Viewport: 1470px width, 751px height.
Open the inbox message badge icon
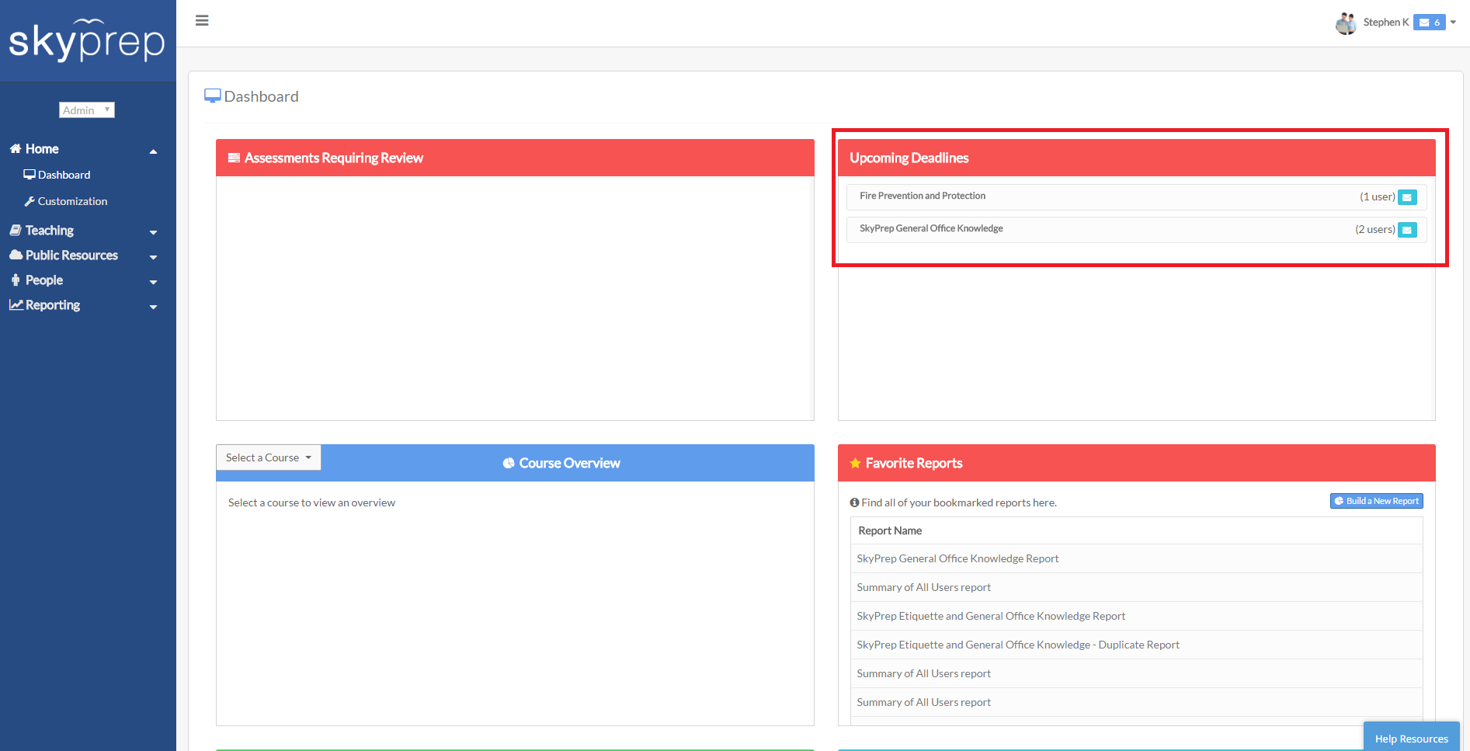tap(1429, 23)
